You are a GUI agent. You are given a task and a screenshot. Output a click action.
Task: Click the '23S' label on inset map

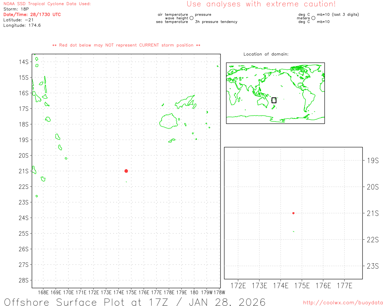point(373,266)
